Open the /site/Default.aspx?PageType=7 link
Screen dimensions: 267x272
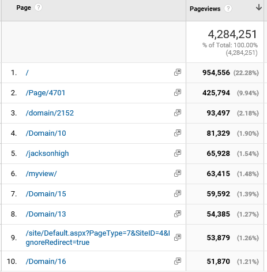pyautogui.click(x=98, y=238)
